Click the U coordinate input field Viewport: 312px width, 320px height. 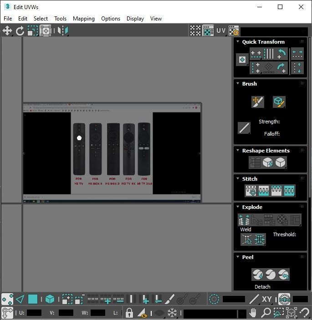34,313
